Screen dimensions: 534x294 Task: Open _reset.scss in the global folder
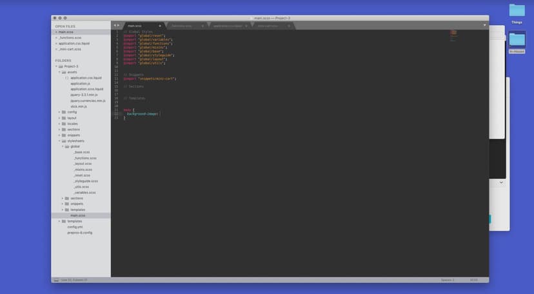tap(82, 175)
